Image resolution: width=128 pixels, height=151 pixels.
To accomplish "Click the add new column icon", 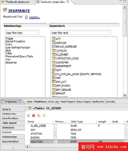I will [28, 116].
